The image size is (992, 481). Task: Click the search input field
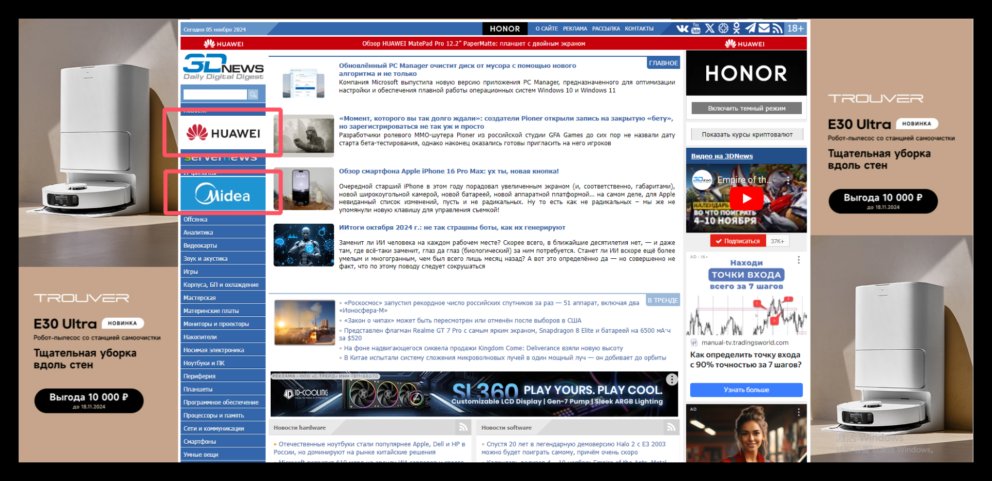coord(215,95)
